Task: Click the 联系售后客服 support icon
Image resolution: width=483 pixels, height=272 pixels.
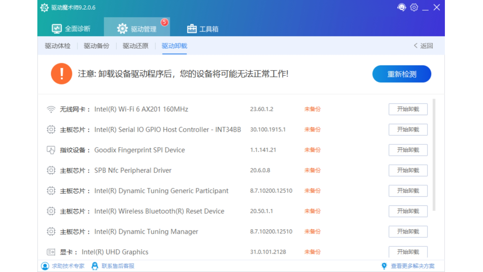Action: [x=95, y=266]
